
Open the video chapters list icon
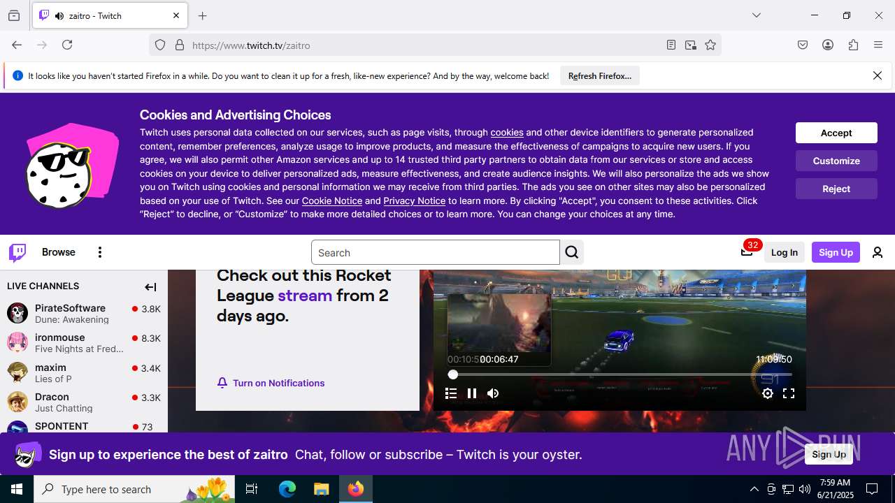[451, 393]
